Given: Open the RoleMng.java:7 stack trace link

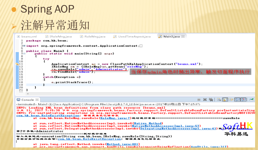Looking at the screenshot, I should click(x=115, y=118).
